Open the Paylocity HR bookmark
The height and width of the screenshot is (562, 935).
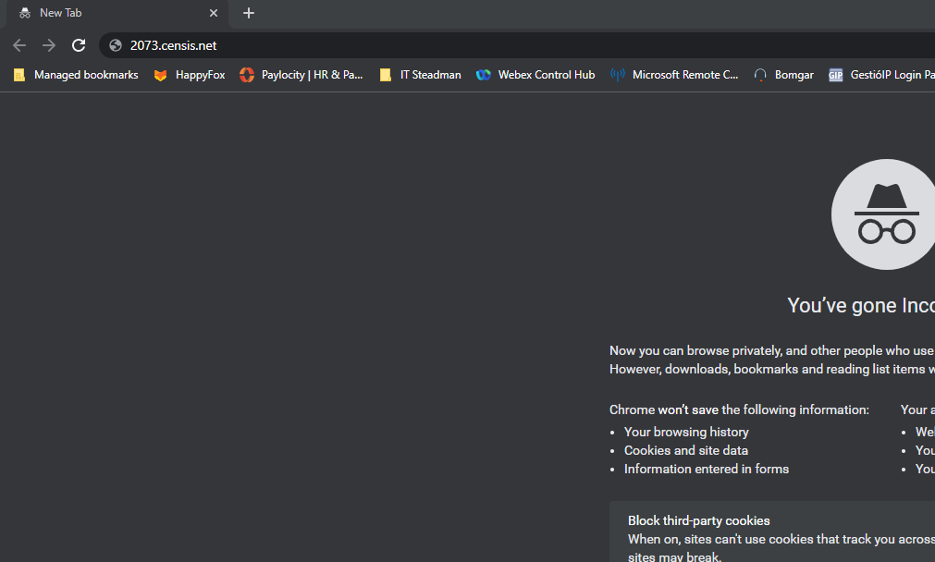[301, 75]
